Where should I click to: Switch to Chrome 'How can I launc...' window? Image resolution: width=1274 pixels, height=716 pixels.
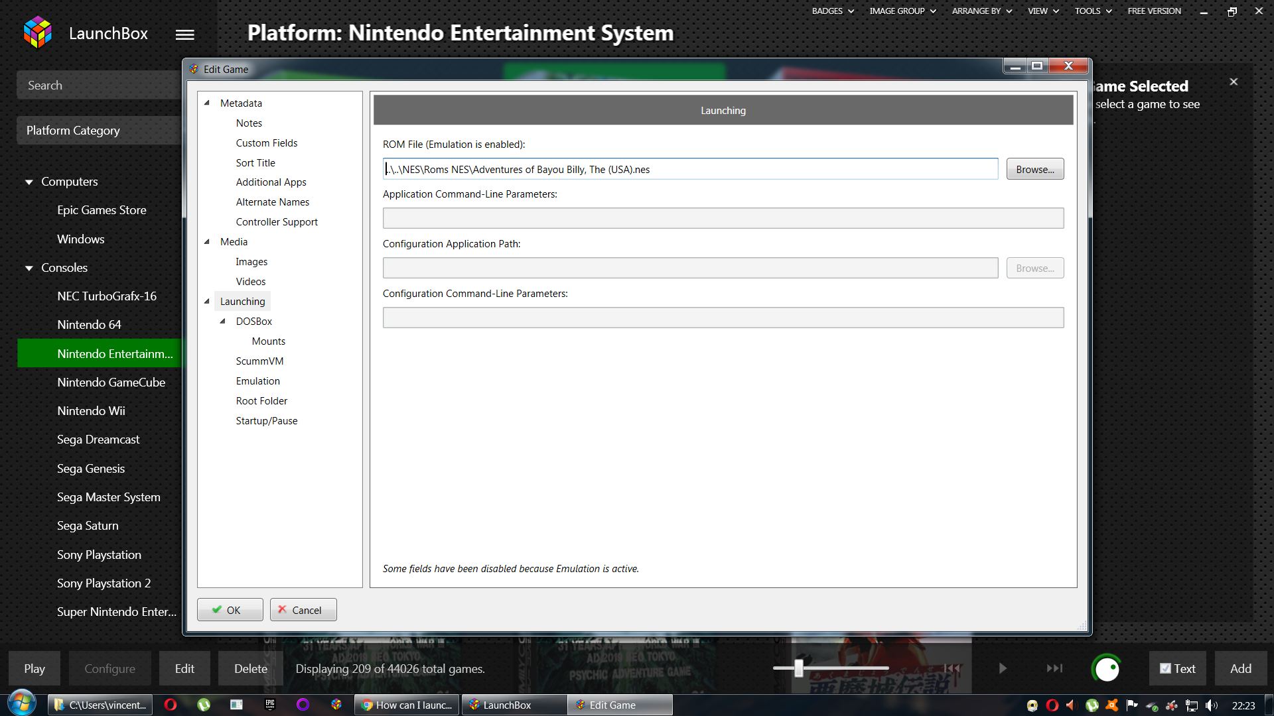point(407,705)
